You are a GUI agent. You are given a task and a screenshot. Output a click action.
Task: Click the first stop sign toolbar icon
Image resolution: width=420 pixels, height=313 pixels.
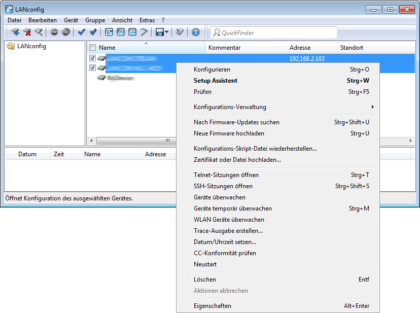(54, 32)
